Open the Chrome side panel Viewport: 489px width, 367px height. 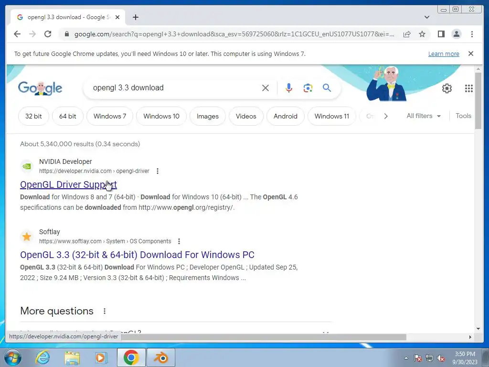click(x=441, y=34)
